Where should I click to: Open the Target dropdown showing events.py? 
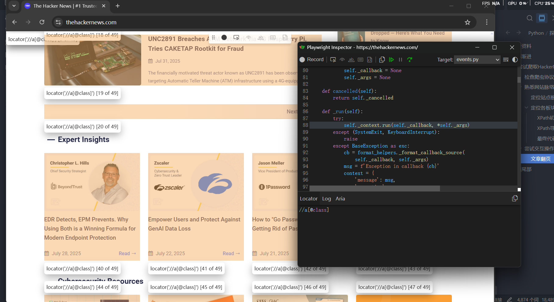click(477, 60)
